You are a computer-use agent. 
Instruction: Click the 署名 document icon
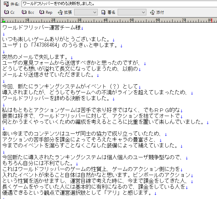click(103, 12)
